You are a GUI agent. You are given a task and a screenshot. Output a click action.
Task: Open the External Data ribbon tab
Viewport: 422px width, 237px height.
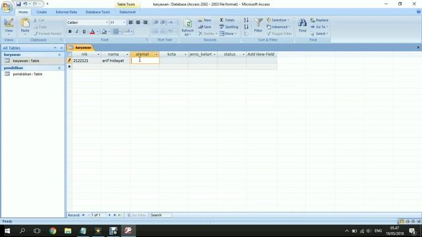coord(67,12)
